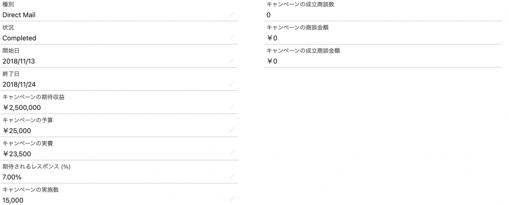Click pencil icon for キャンペーンの実費
This screenshot has height=205, width=509.
[232, 153]
